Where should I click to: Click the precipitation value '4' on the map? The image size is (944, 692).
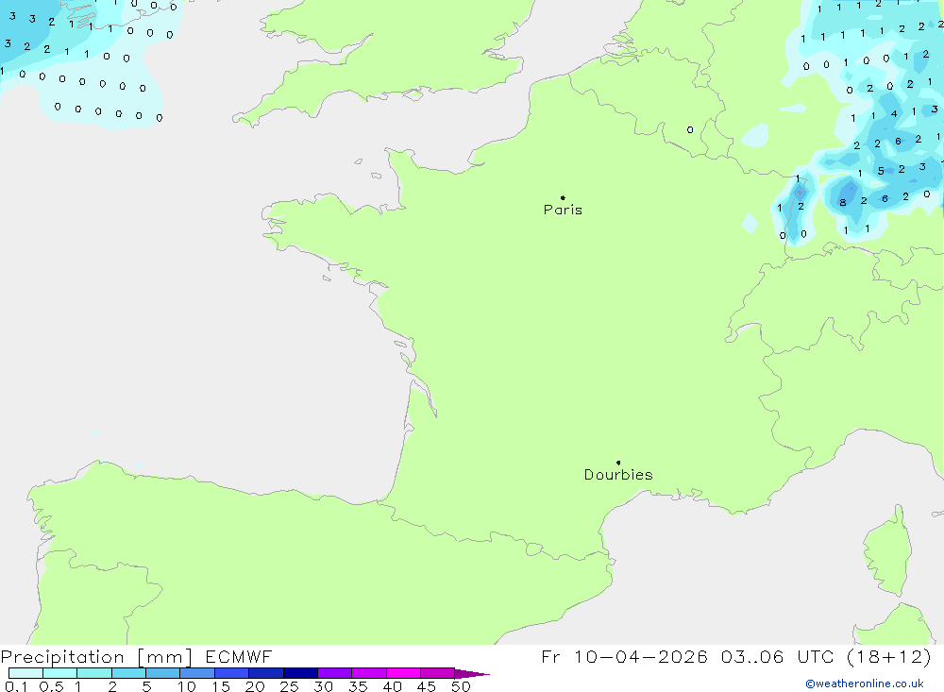click(894, 114)
